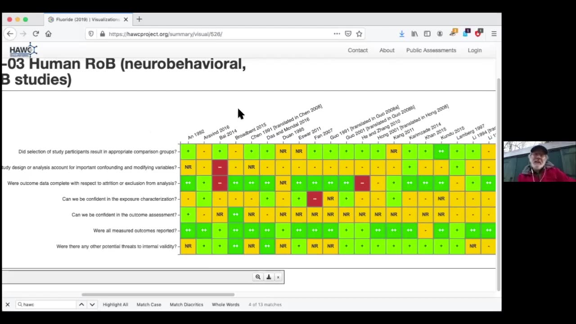576x324 pixels.
Task: Open the downloads arrow icon
Action: pos(402,34)
